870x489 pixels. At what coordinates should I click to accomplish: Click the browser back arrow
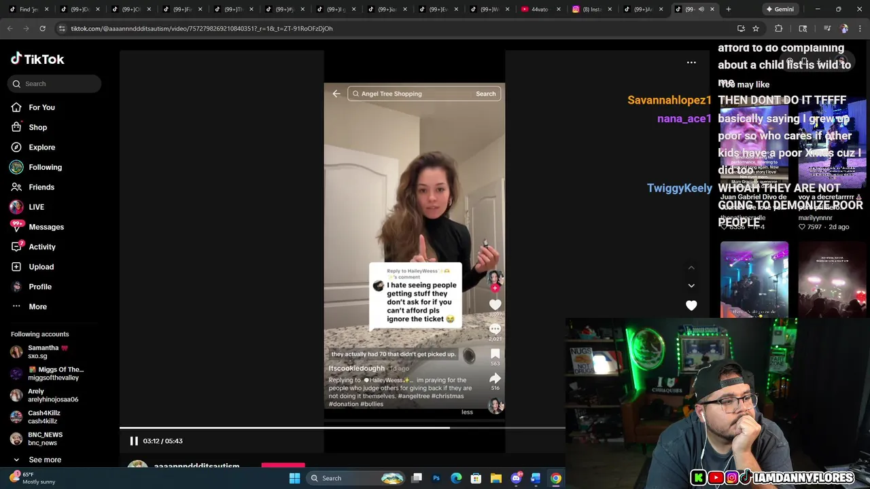(10, 29)
